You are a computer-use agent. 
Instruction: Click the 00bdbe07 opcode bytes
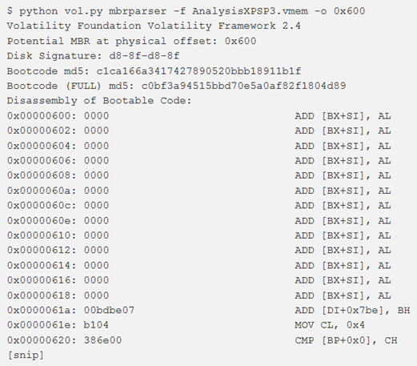109,310
